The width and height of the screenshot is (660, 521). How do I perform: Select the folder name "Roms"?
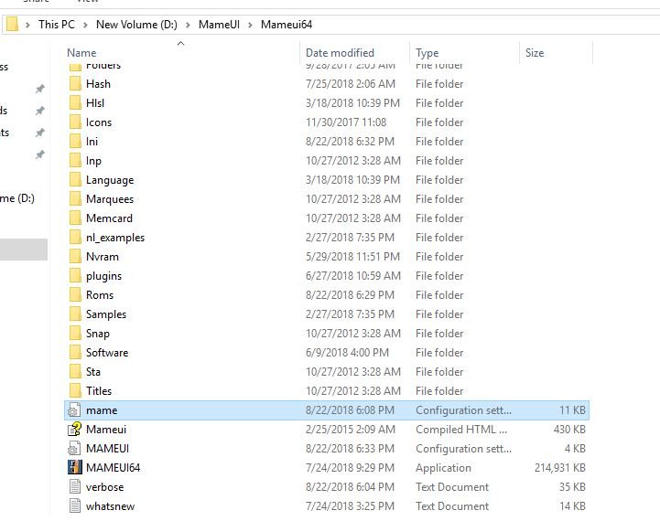[100, 295]
